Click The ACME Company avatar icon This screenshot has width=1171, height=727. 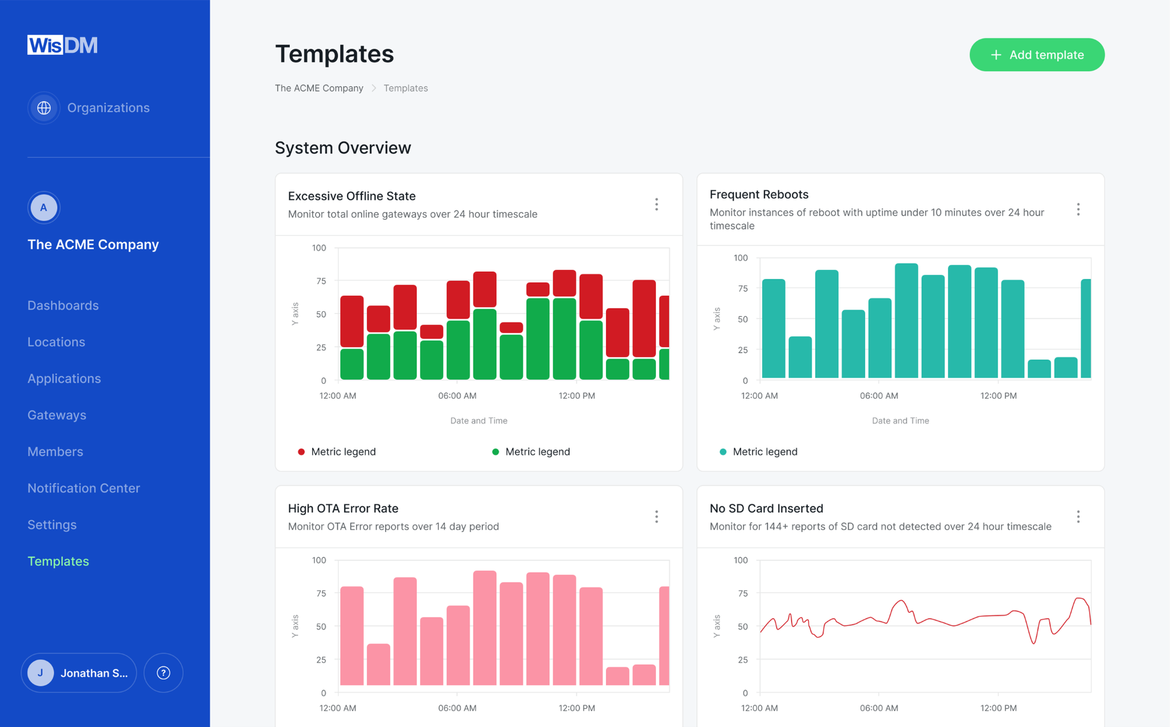click(43, 207)
